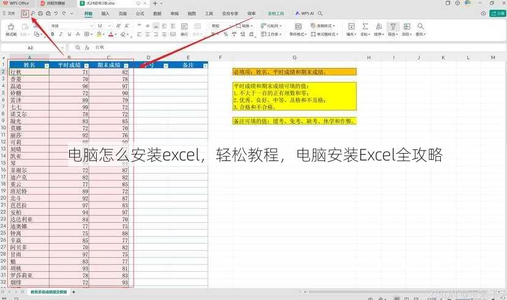Viewport: 507px width, 300px height.
Task: Open the font name (宋体) dropdown
Action: [x=91, y=26]
